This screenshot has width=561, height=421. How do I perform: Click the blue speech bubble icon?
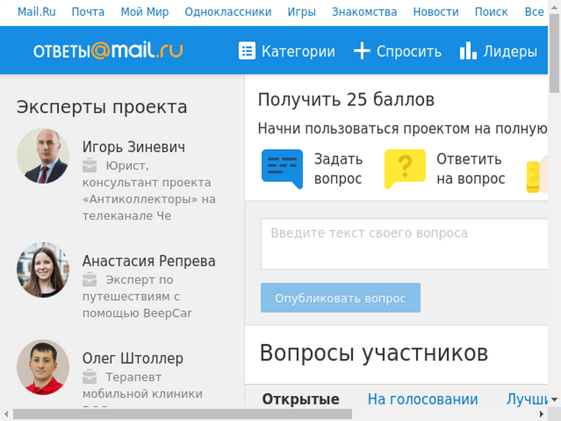point(282,169)
